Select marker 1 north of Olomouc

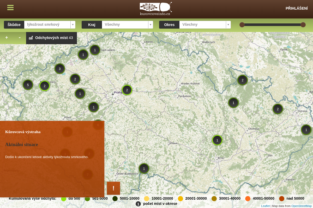233,103
